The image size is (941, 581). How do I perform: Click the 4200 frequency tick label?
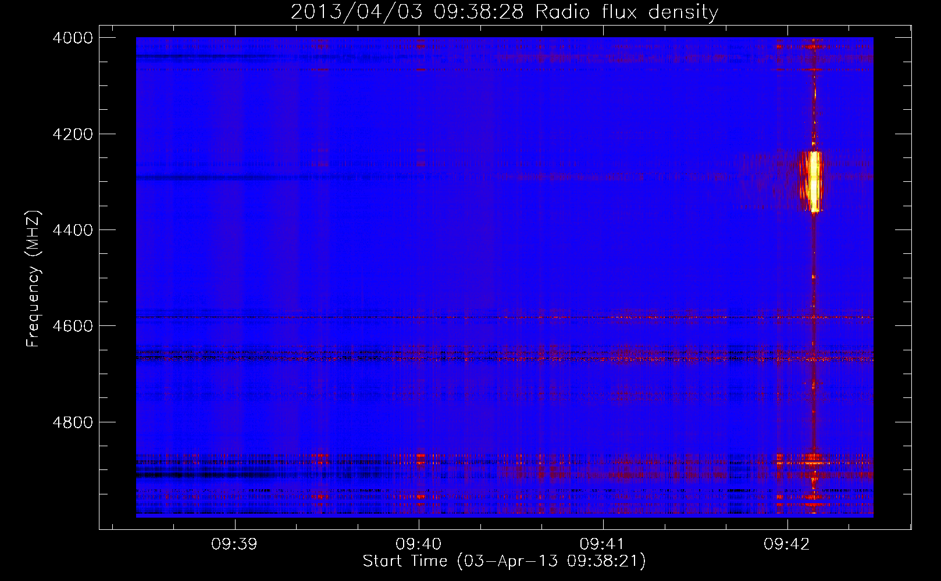point(73,134)
